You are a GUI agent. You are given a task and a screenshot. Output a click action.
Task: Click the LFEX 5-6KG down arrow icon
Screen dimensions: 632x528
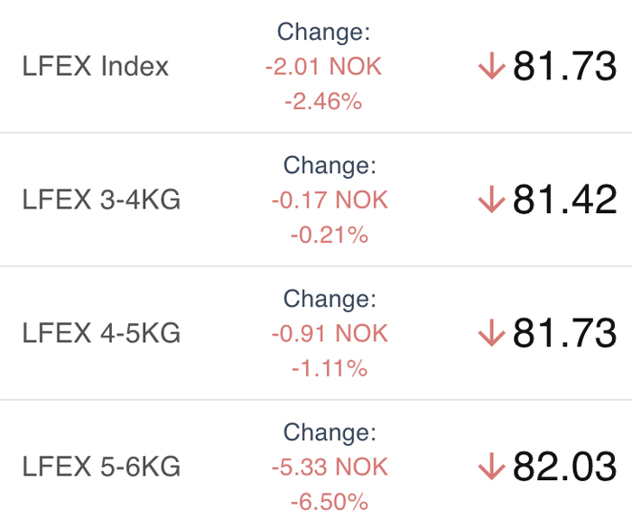click(492, 467)
